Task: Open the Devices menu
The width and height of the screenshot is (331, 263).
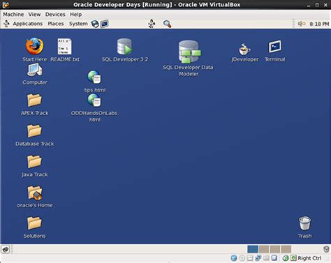Action: (x=55, y=15)
